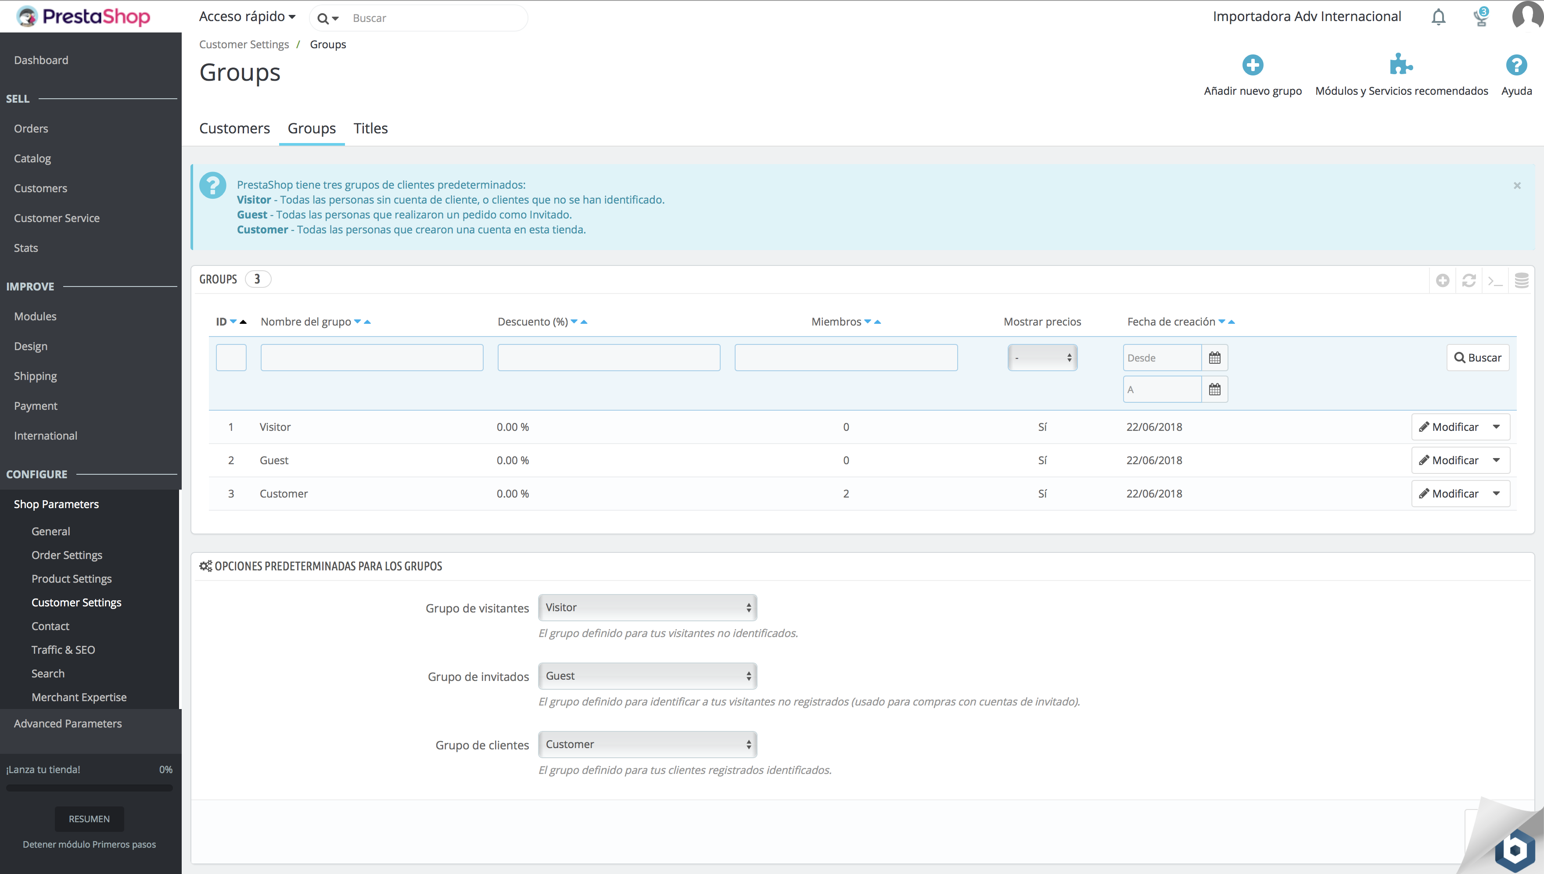Sort ID column ascending arrow
Screen dimensions: 1544x874
click(x=243, y=322)
